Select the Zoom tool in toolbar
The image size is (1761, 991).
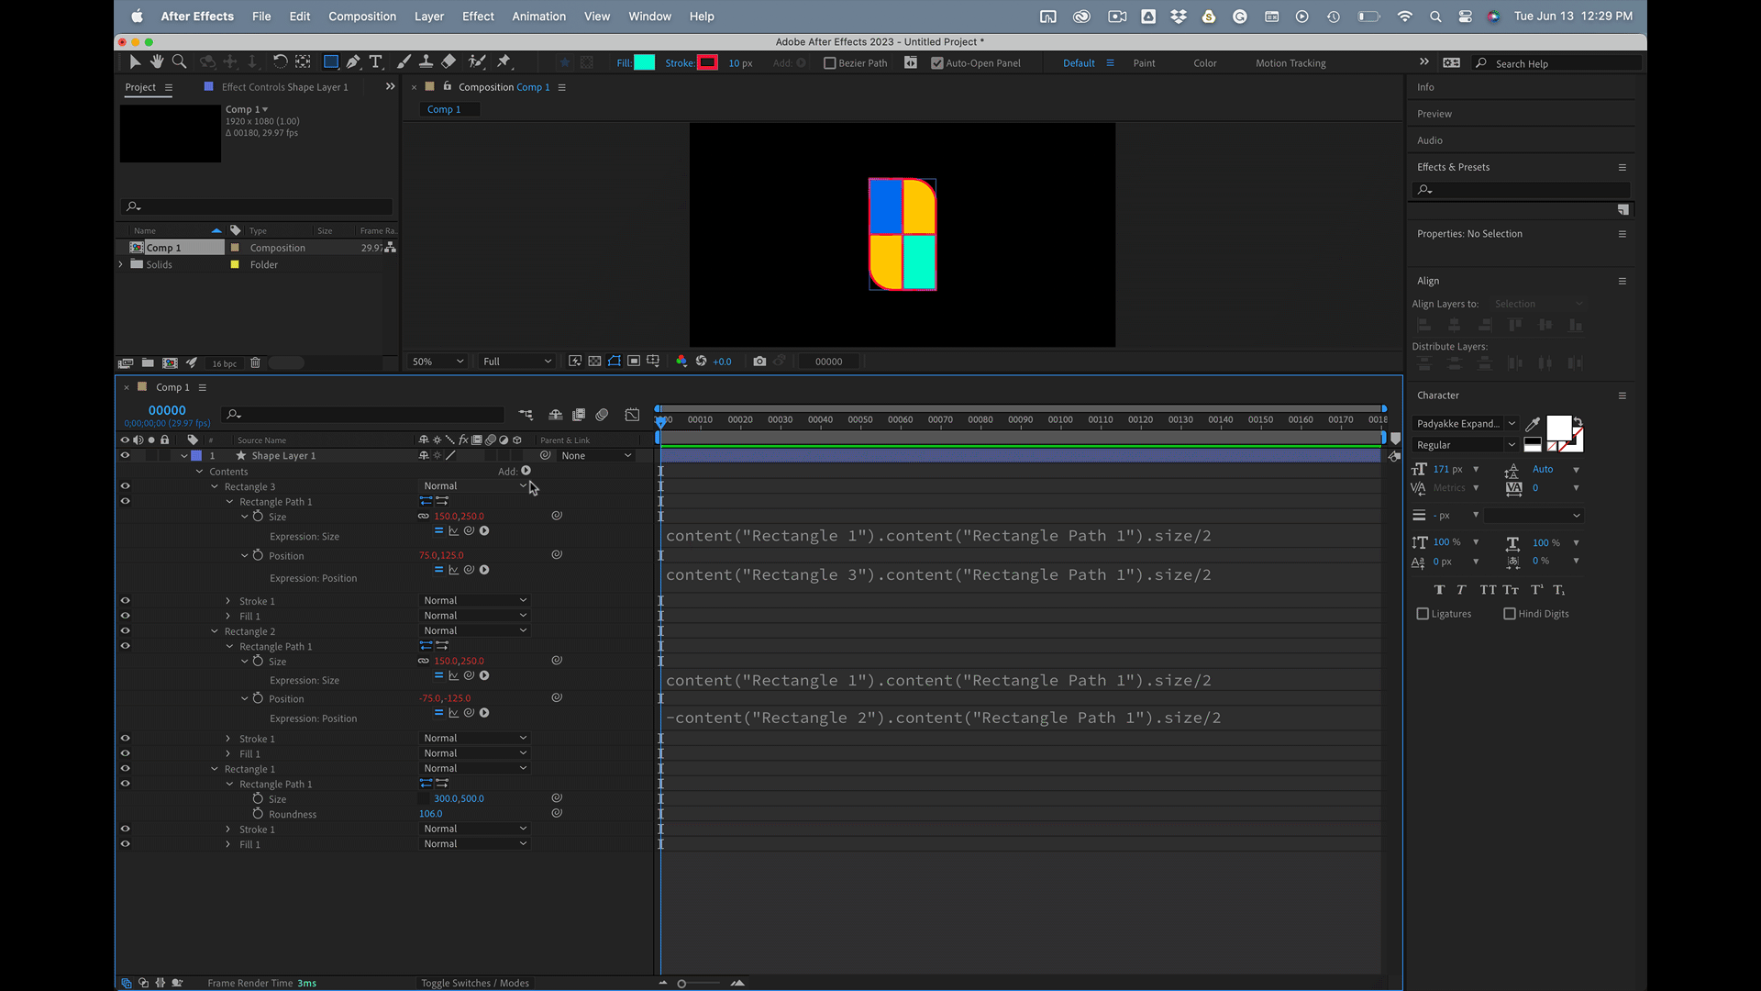tap(180, 61)
